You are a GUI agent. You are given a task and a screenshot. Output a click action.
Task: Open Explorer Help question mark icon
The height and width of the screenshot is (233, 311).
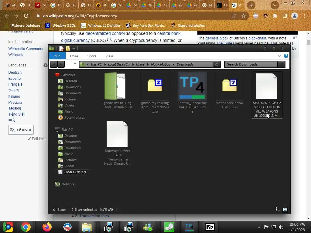click(286, 56)
